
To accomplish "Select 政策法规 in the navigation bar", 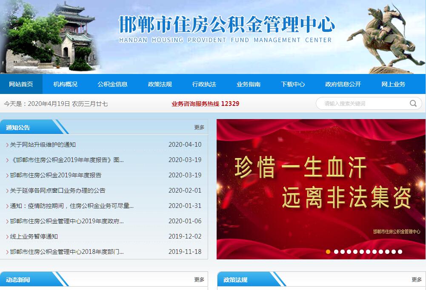I will pos(160,84).
